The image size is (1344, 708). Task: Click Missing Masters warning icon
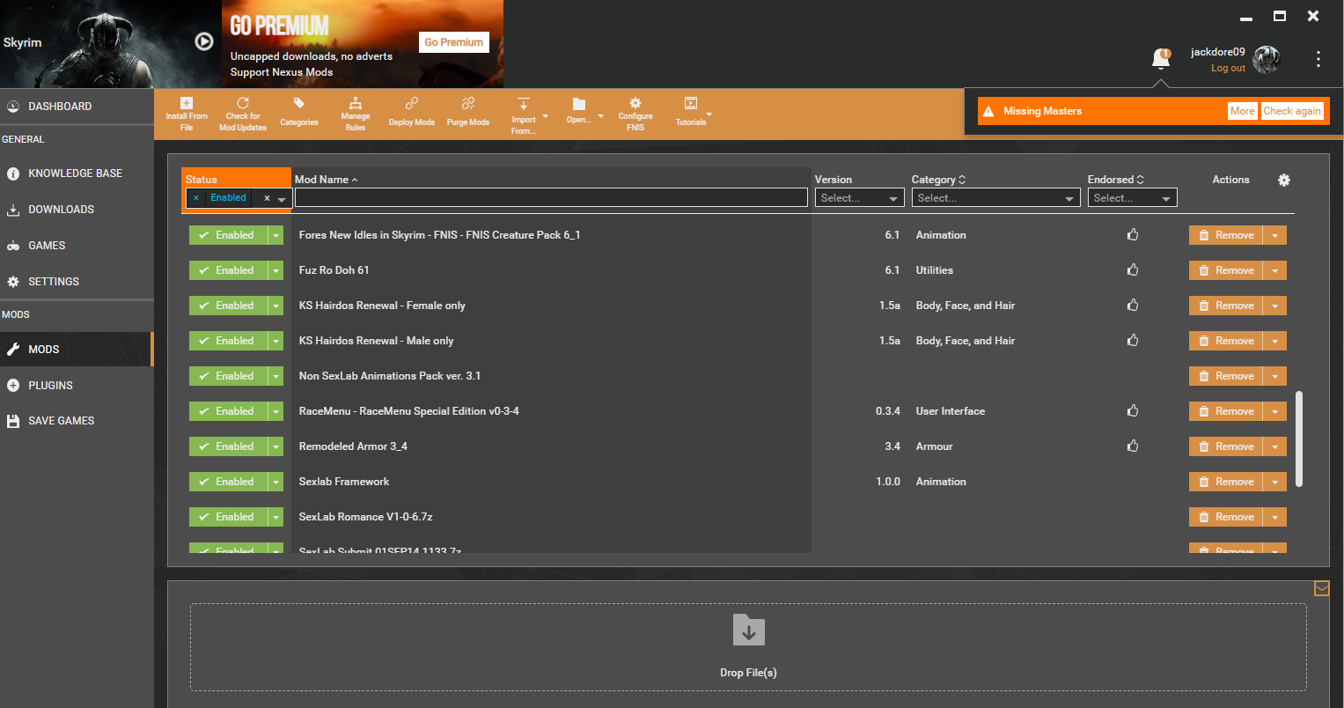[988, 111]
